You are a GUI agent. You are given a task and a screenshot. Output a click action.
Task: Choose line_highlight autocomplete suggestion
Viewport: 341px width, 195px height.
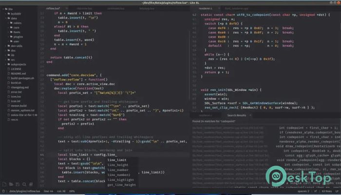(121, 180)
